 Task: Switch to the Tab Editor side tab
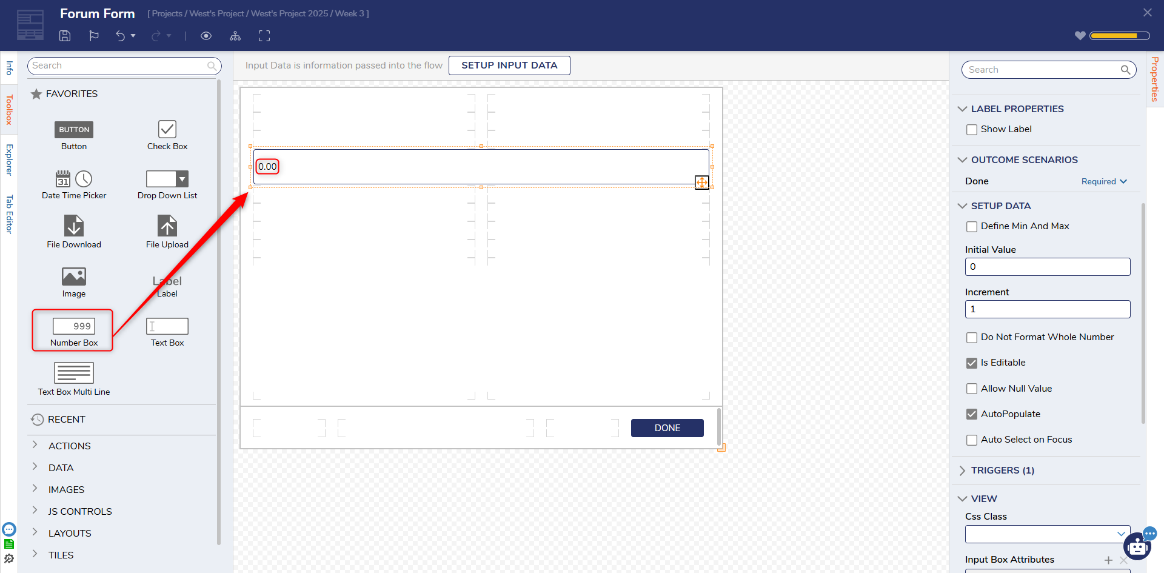[9, 214]
